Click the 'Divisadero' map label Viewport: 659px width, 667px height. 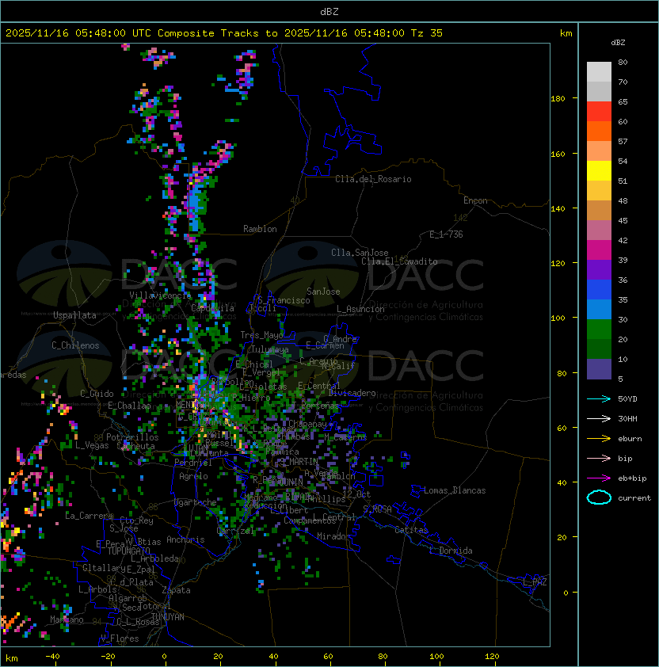coord(352,393)
